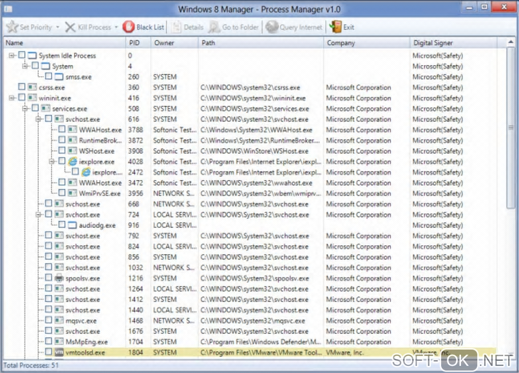Viewport: 519px width, 373px height.
Task: Click the Query Internet label
Action: (x=301, y=27)
